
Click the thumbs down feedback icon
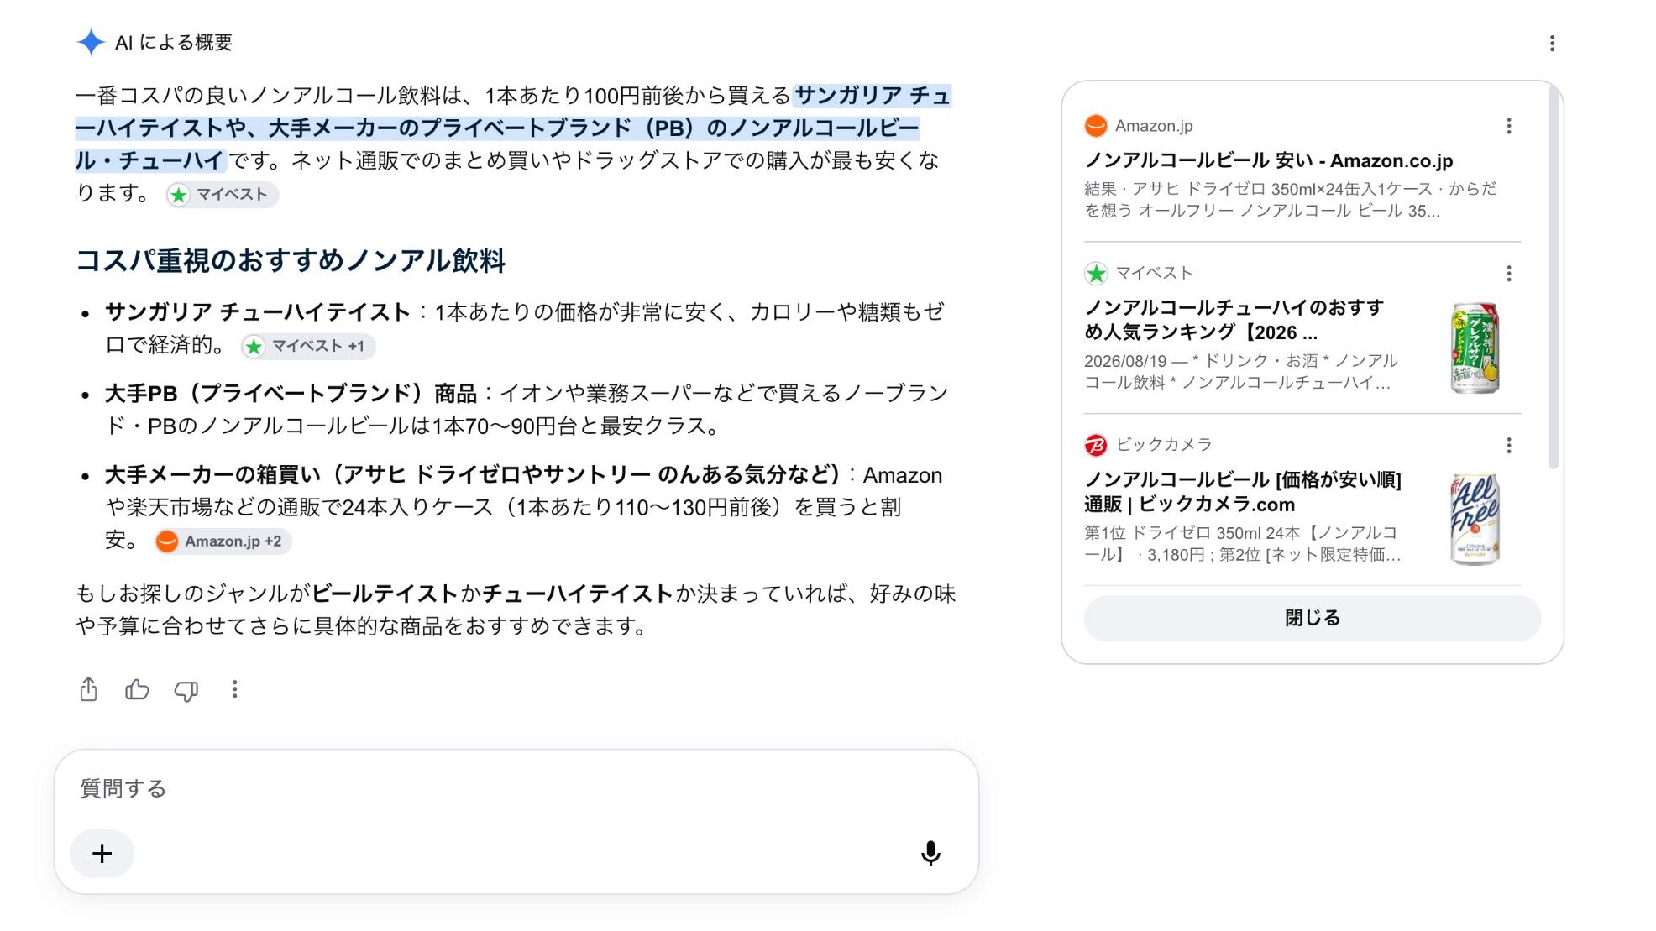[186, 690]
